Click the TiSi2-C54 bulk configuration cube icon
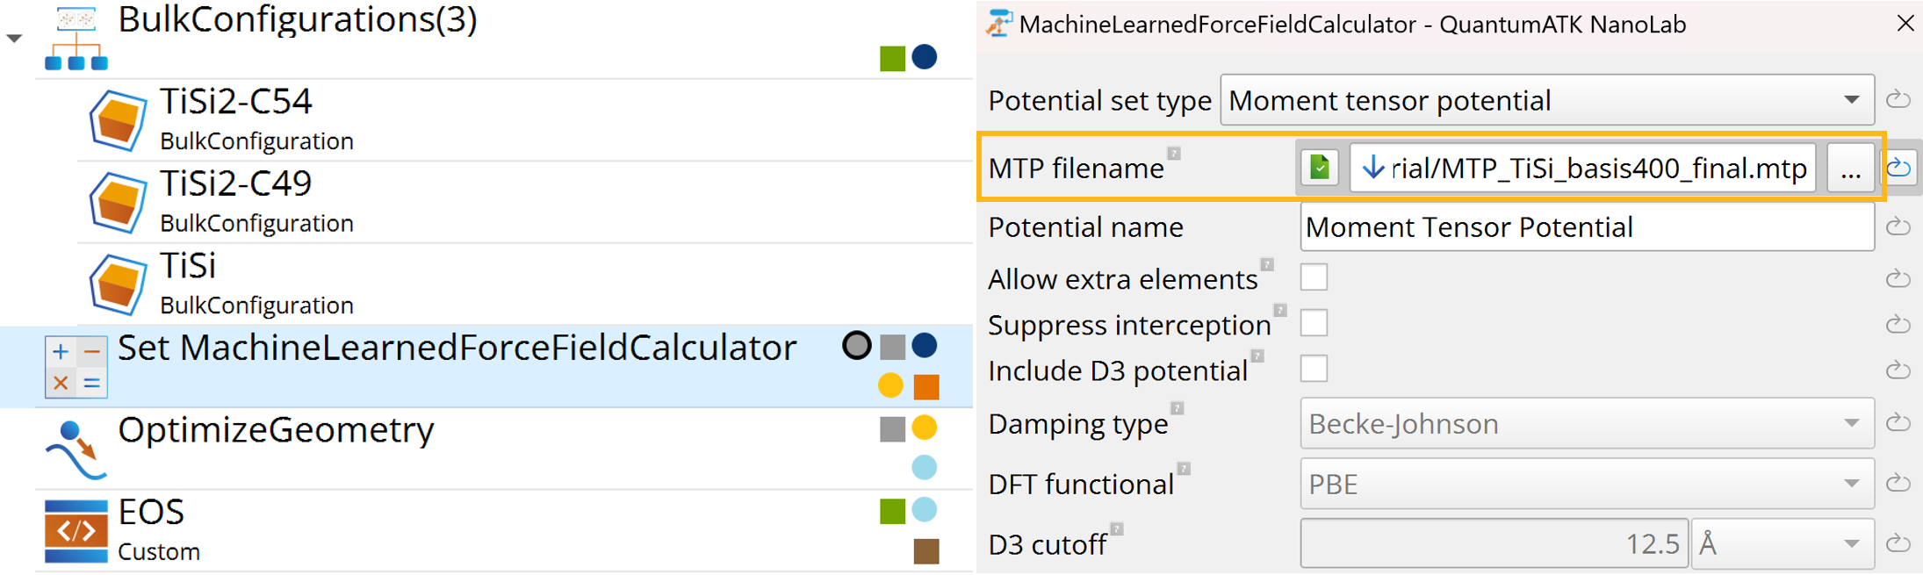Screen dimensions: 1923x575 118,119
